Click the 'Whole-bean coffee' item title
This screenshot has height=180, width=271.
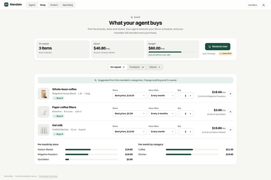point(64,89)
